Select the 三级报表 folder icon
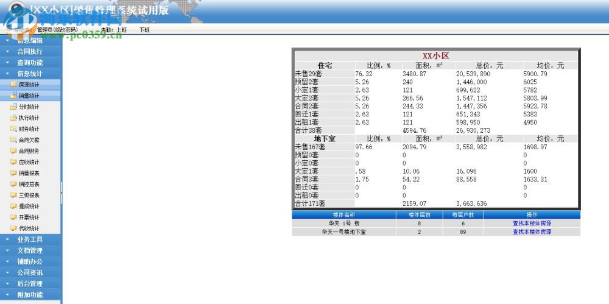609x304 pixels. click(13, 195)
